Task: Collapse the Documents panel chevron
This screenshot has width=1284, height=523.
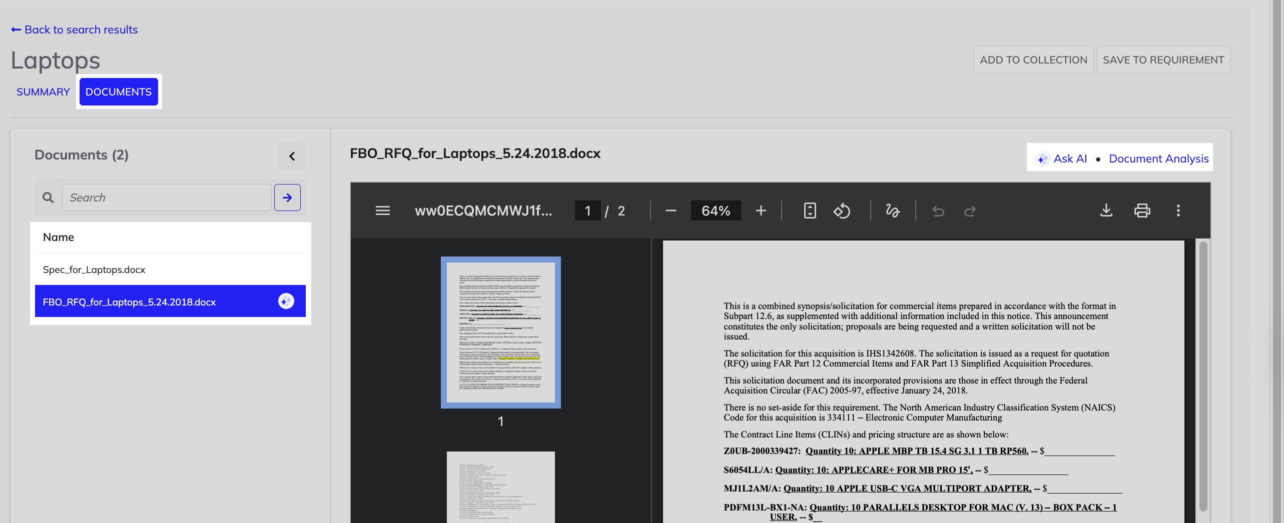Action: (292, 156)
